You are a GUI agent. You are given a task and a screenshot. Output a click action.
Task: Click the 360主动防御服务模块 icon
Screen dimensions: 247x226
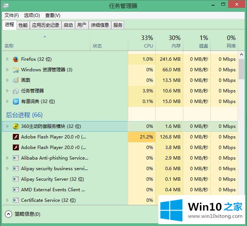pyautogui.click(x=16, y=126)
